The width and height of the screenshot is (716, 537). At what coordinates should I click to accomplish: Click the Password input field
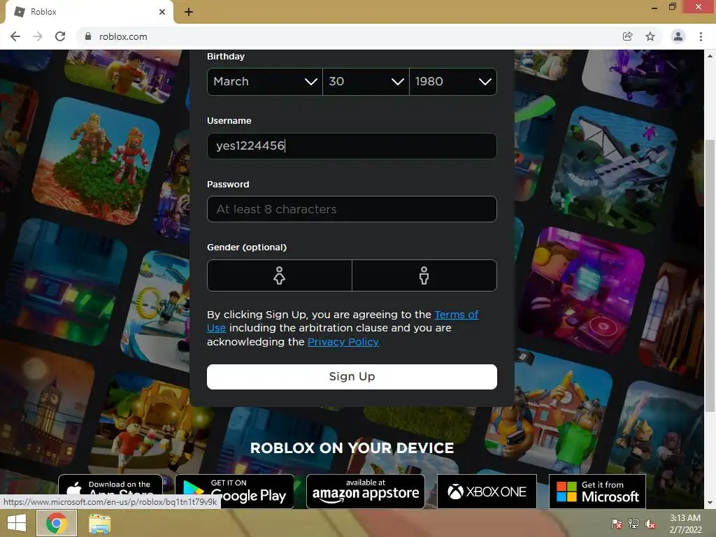352,209
